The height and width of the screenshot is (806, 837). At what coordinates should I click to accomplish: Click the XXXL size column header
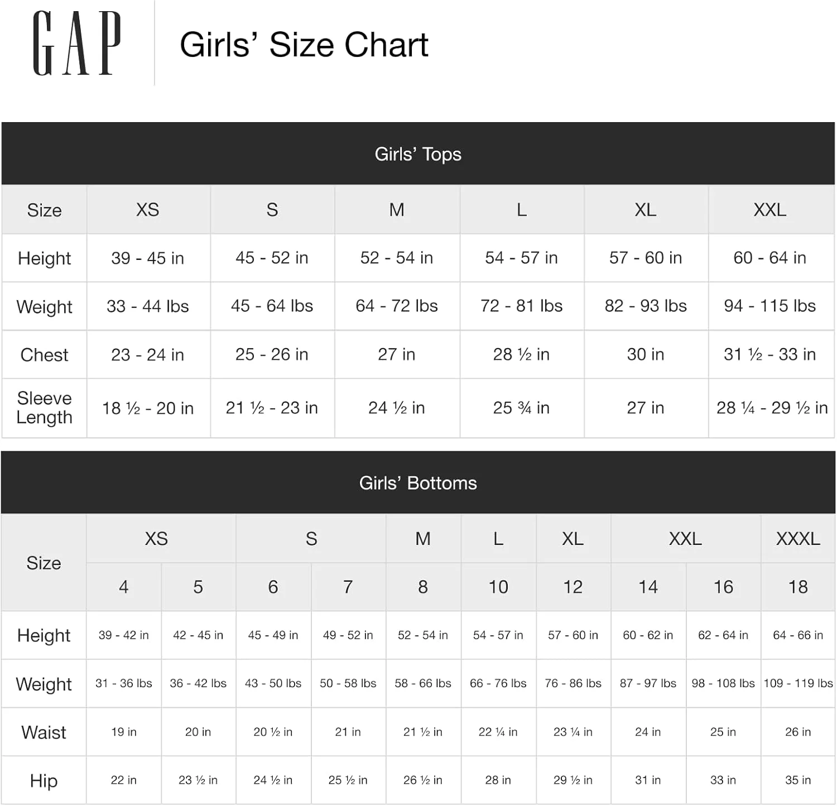pyautogui.click(x=798, y=539)
